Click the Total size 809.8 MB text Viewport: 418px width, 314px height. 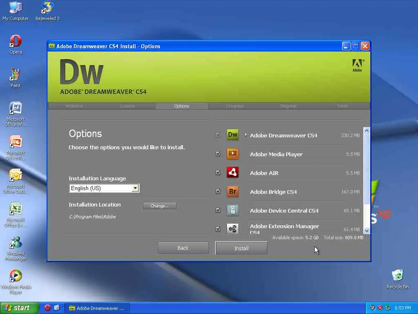(344, 238)
